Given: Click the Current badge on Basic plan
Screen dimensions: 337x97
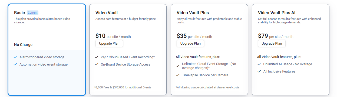Looking at the screenshot, I should point(33,13).
